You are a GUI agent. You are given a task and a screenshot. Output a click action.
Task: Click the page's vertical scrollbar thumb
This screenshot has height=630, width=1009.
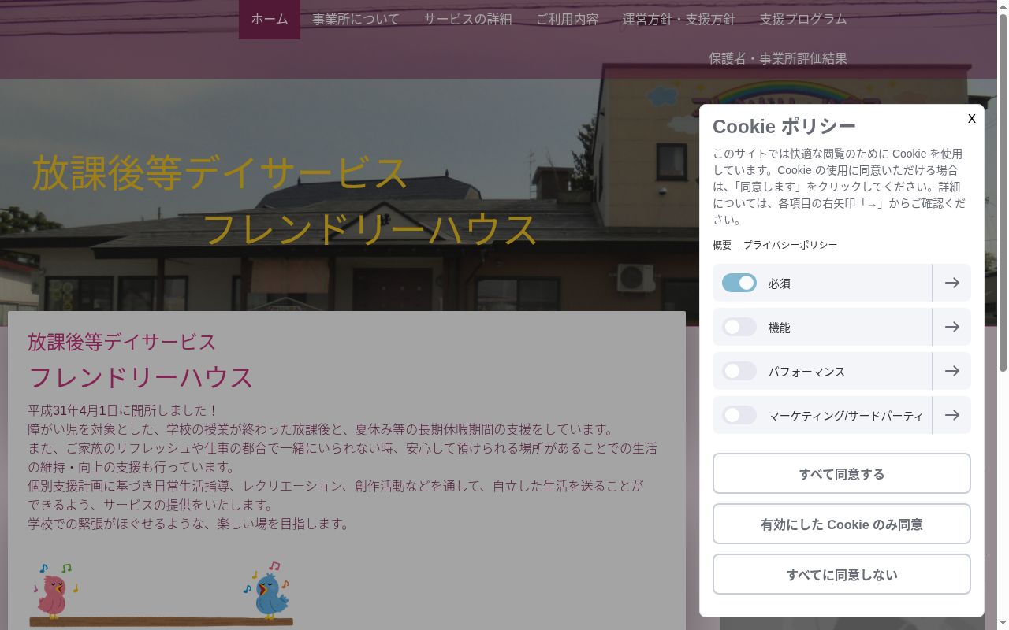1003,193
